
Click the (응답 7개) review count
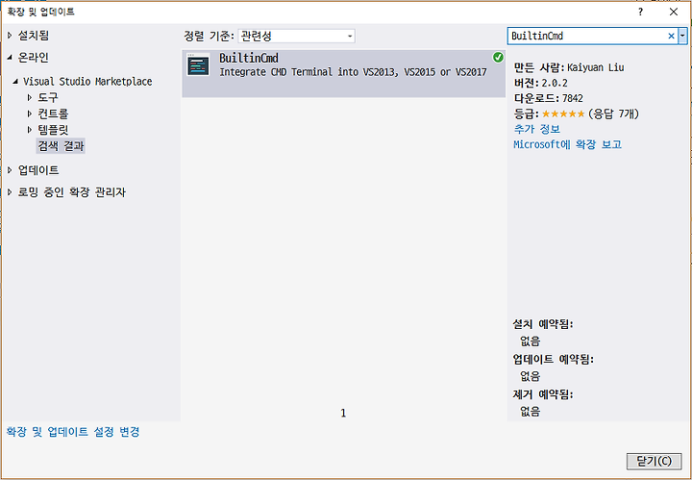coord(614,114)
